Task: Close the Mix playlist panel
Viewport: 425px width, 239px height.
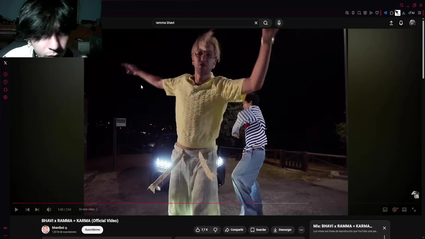Action: (x=384, y=228)
